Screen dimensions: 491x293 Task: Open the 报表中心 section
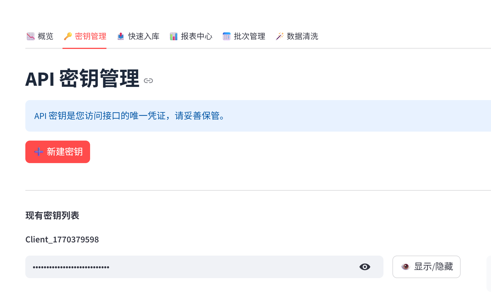[191, 36]
